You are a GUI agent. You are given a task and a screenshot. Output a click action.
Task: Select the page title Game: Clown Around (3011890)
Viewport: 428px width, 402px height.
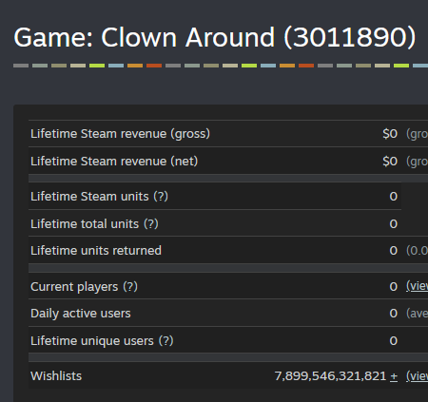coord(215,37)
